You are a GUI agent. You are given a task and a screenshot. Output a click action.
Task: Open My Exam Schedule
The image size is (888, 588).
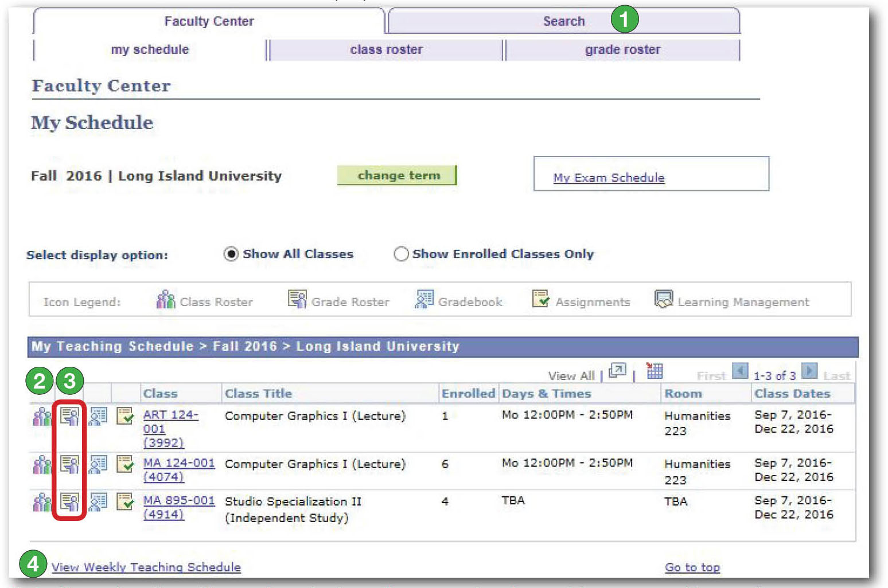pyautogui.click(x=608, y=178)
